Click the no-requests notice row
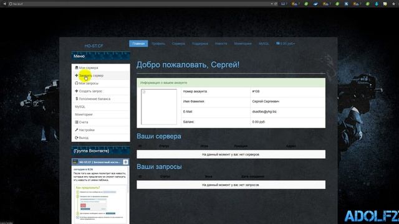The height and width of the screenshot is (224, 399). tap(231, 185)
